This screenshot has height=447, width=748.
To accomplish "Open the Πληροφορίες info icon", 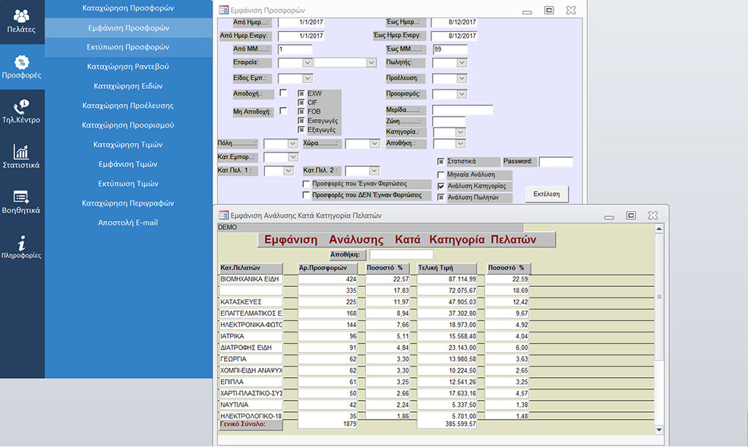I will click(x=22, y=247).
